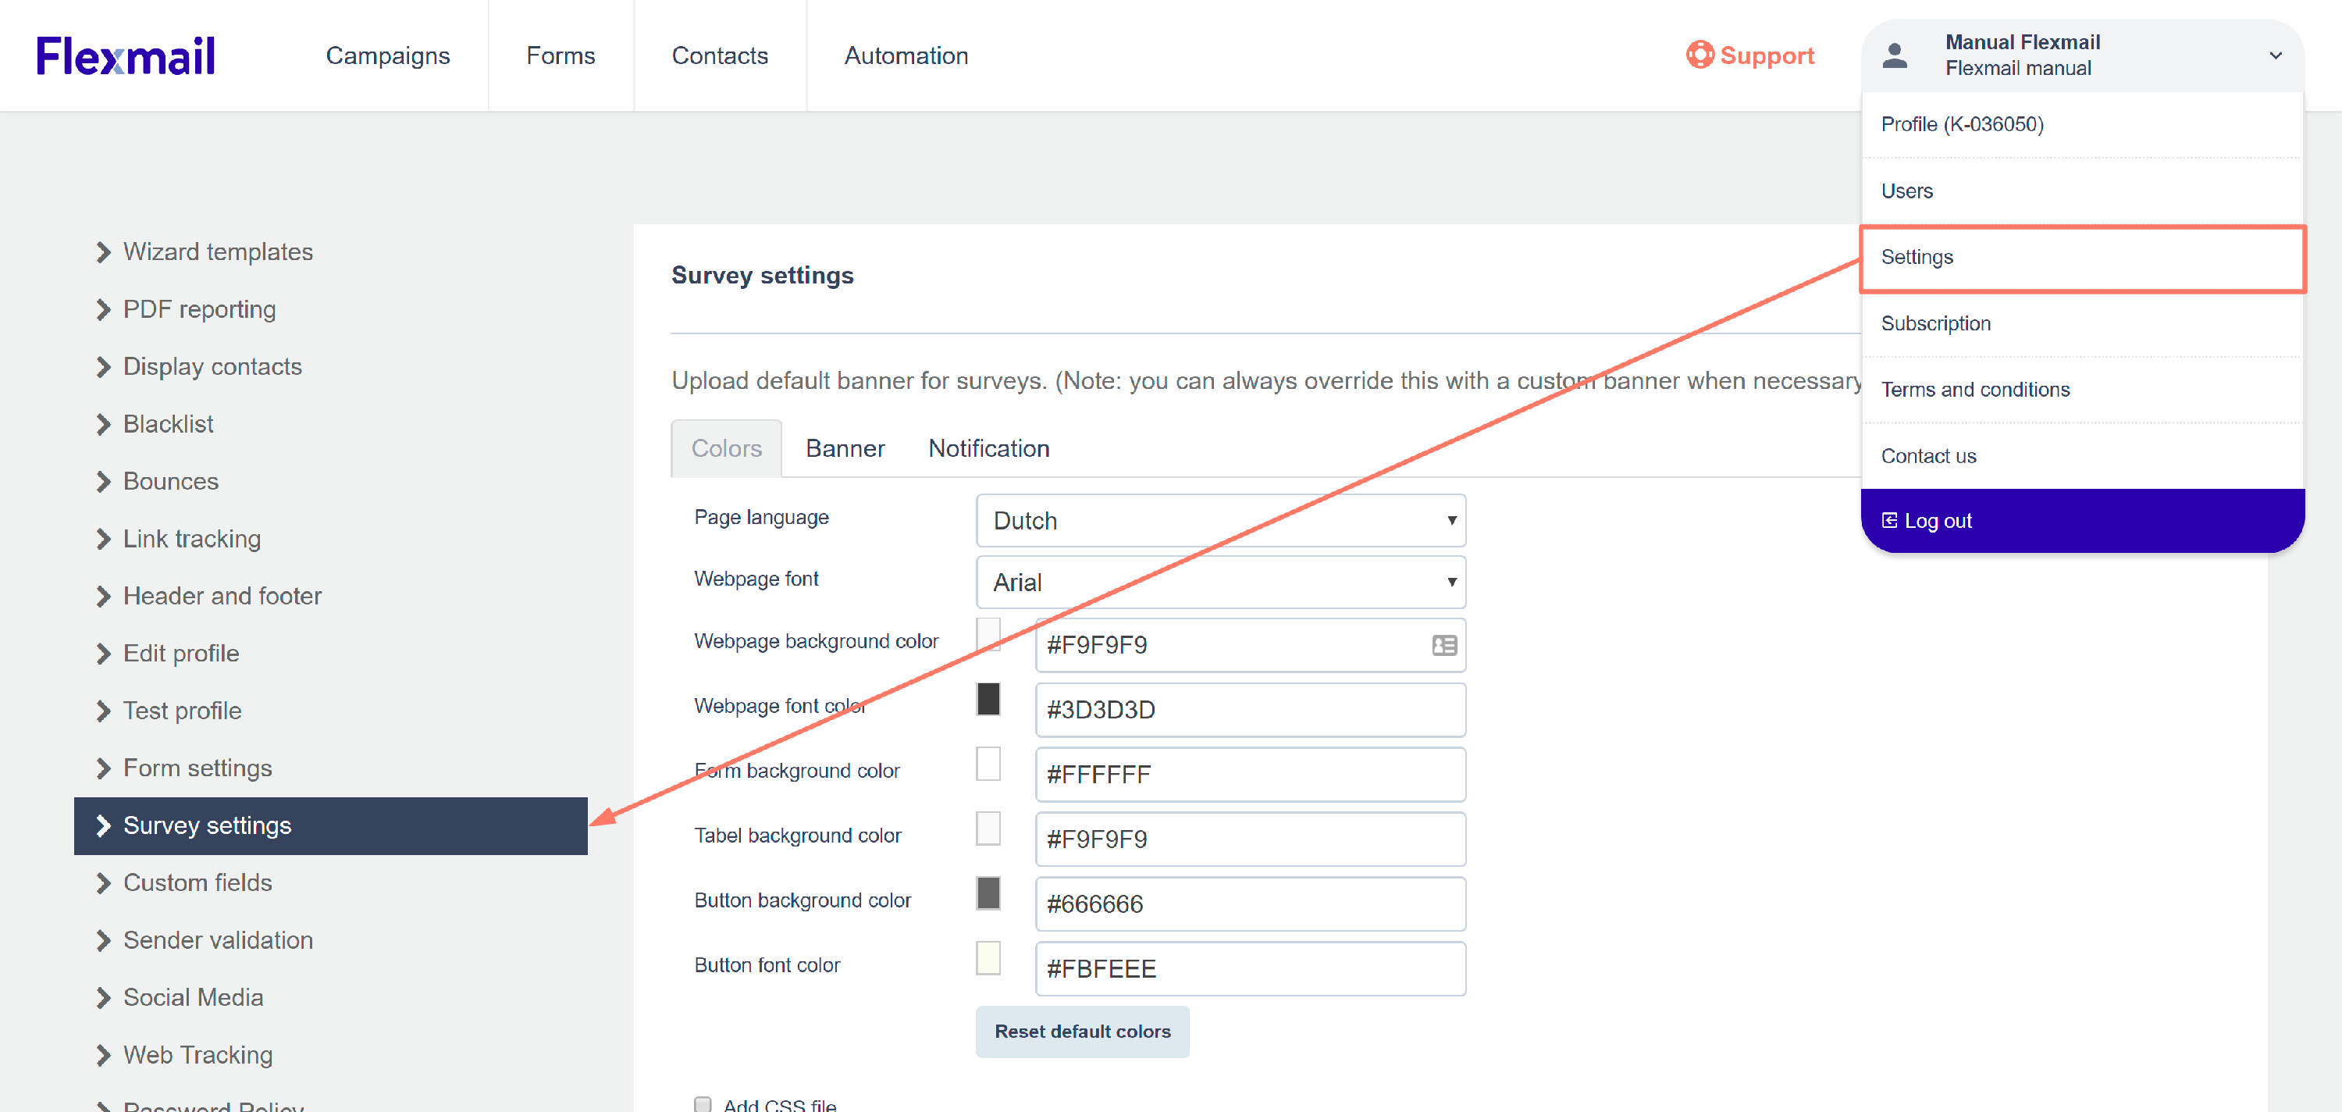This screenshot has height=1112, width=2342.
Task: Click the Flexmail logo
Action: point(126,55)
